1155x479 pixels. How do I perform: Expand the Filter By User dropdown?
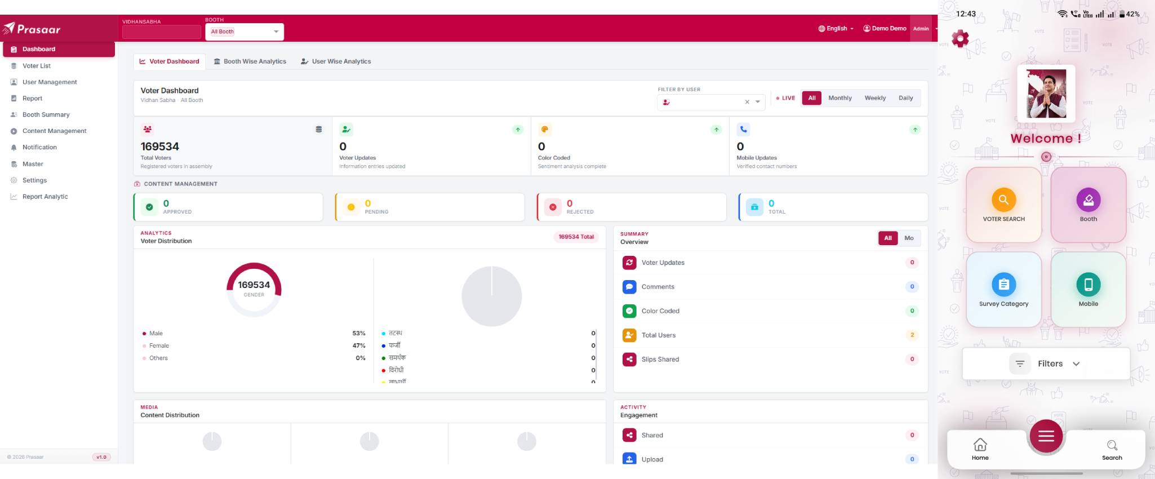pos(758,102)
